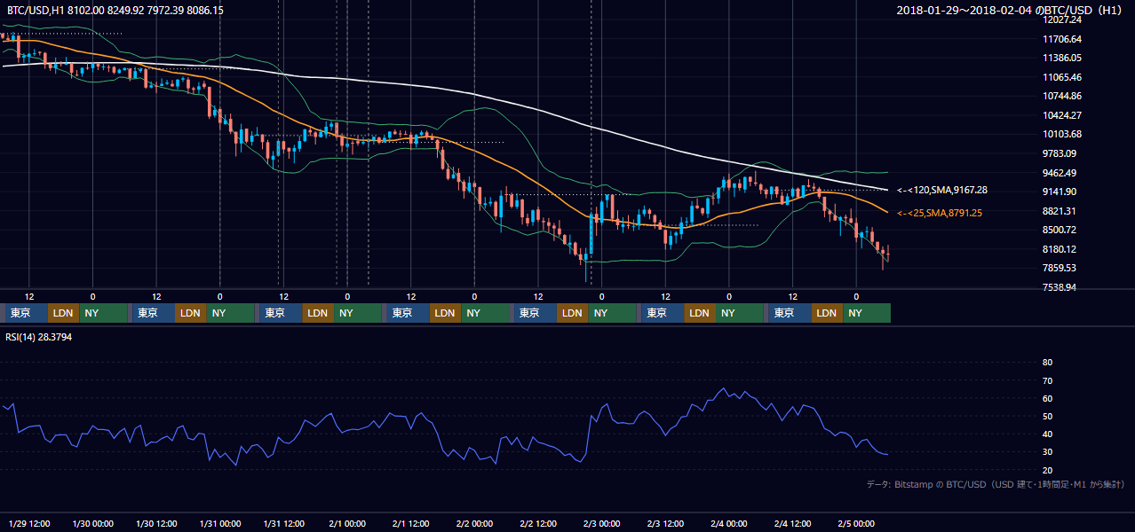
Task: Click the 2/2 12:00 date label
Action: click(538, 523)
